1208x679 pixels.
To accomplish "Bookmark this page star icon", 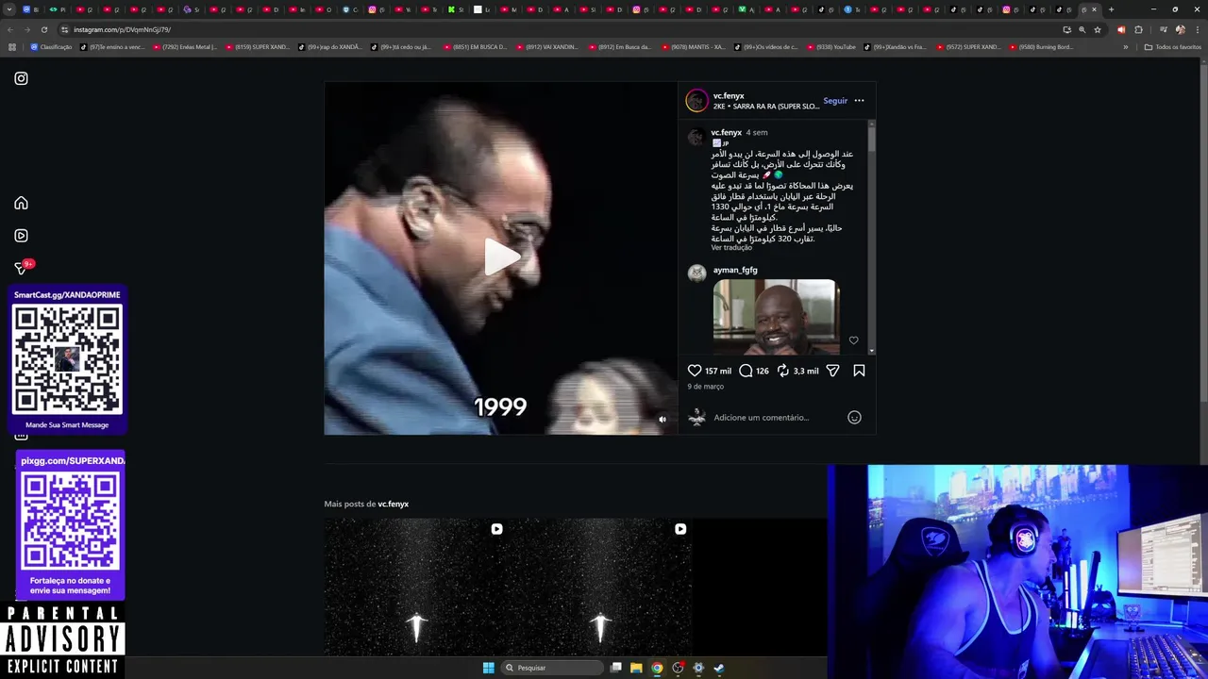I will coord(1098,29).
